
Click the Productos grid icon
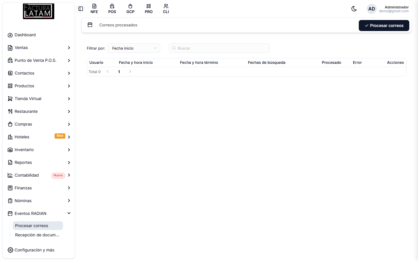(x=10, y=86)
